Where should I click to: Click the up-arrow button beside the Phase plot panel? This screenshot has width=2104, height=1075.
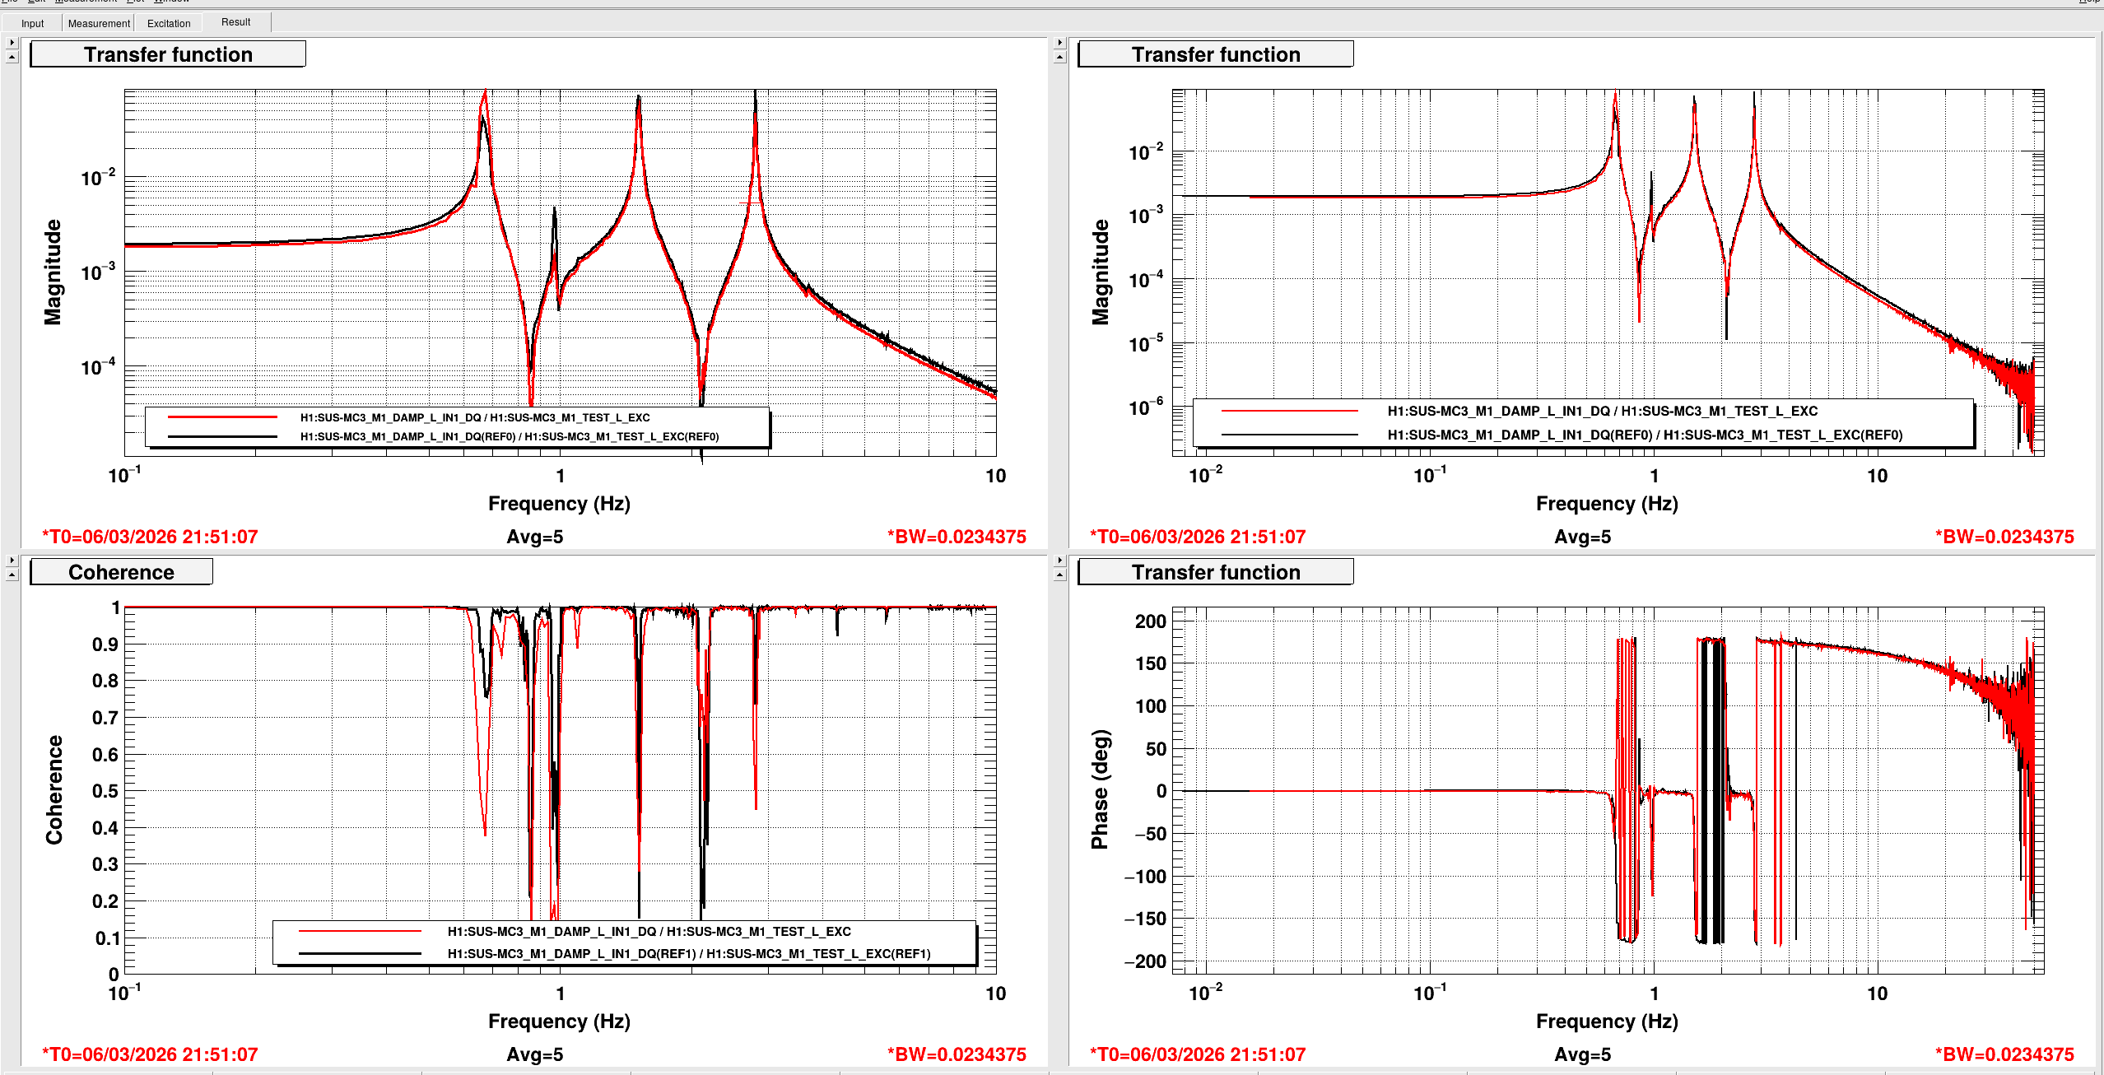pos(1059,575)
